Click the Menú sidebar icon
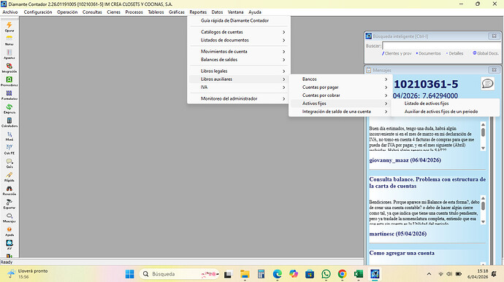Viewport: 504px width, 282px height. pyautogui.click(x=9, y=136)
